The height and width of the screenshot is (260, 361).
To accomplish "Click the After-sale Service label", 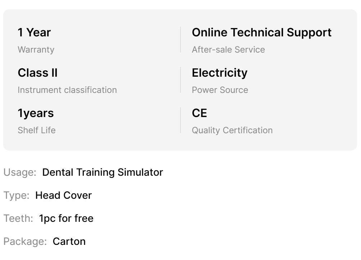I will [x=228, y=49].
